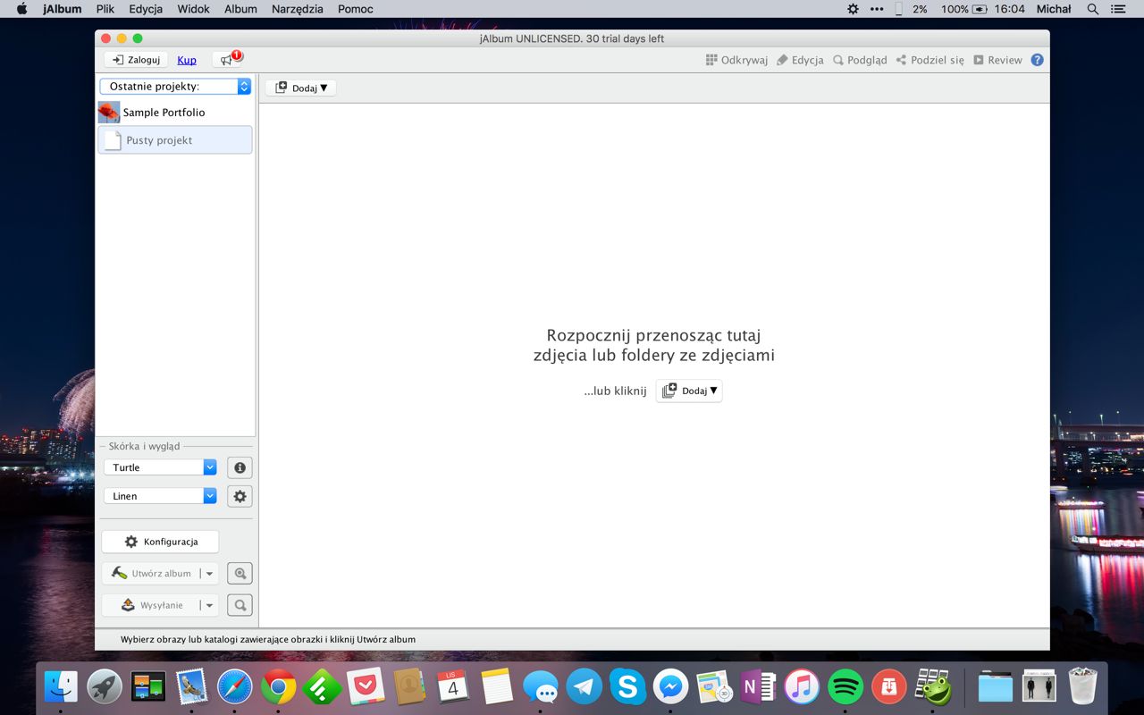Select the Pusty projekt entry

pyautogui.click(x=175, y=140)
